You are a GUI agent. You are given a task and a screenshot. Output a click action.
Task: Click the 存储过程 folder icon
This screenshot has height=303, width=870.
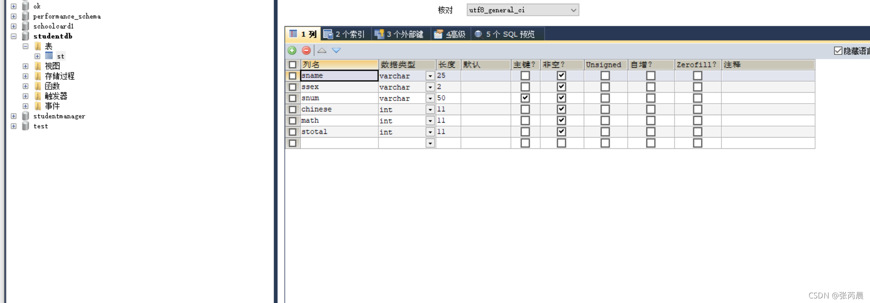tap(38, 76)
